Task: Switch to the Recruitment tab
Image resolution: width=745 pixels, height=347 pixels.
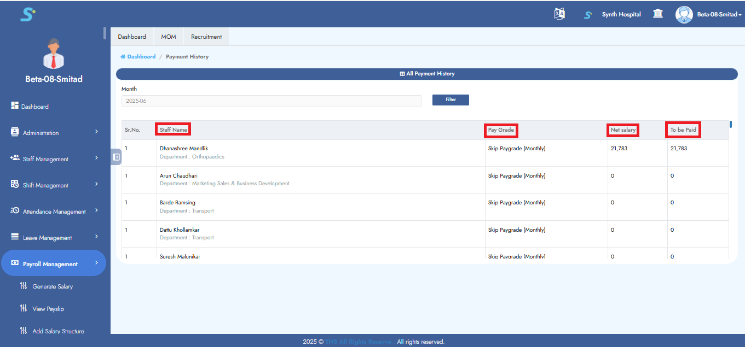Action: (x=206, y=37)
